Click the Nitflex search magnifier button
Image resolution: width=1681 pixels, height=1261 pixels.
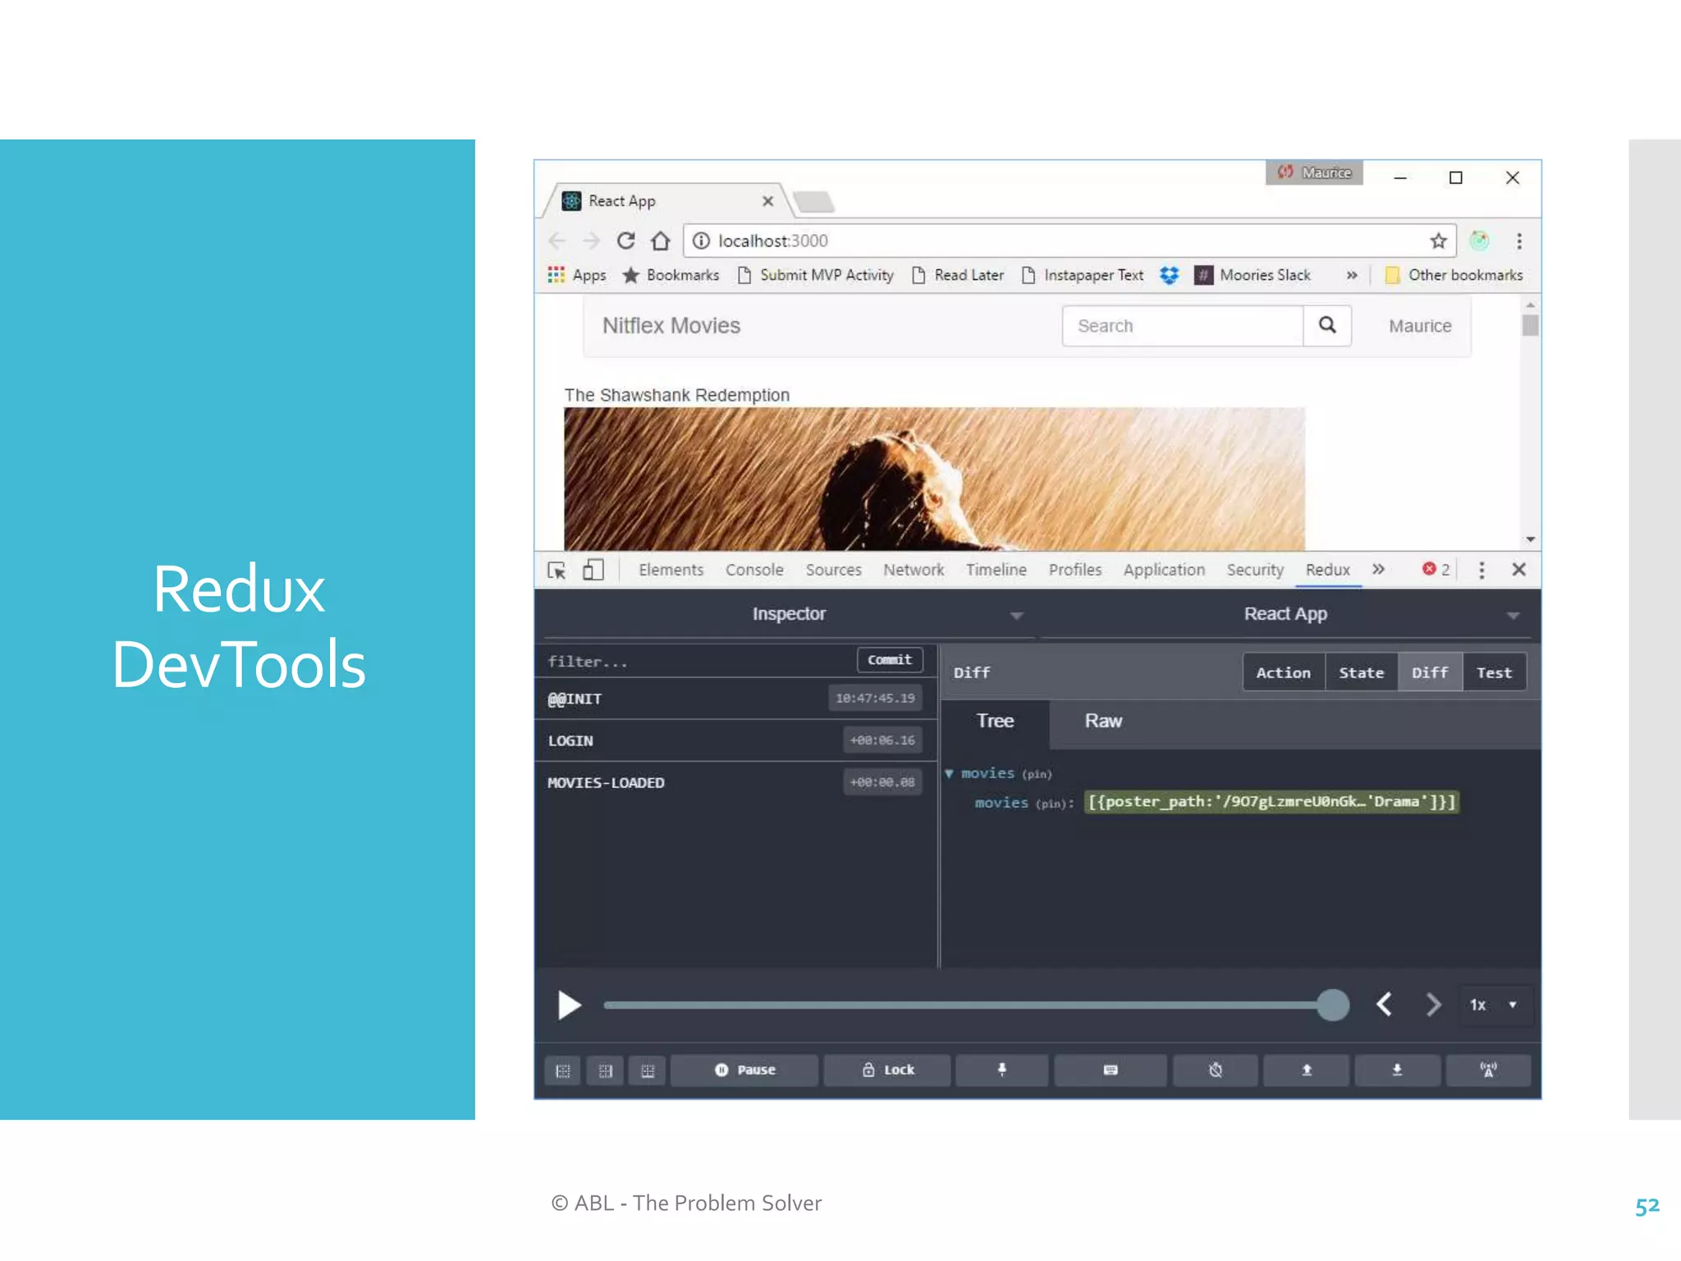tap(1327, 326)
